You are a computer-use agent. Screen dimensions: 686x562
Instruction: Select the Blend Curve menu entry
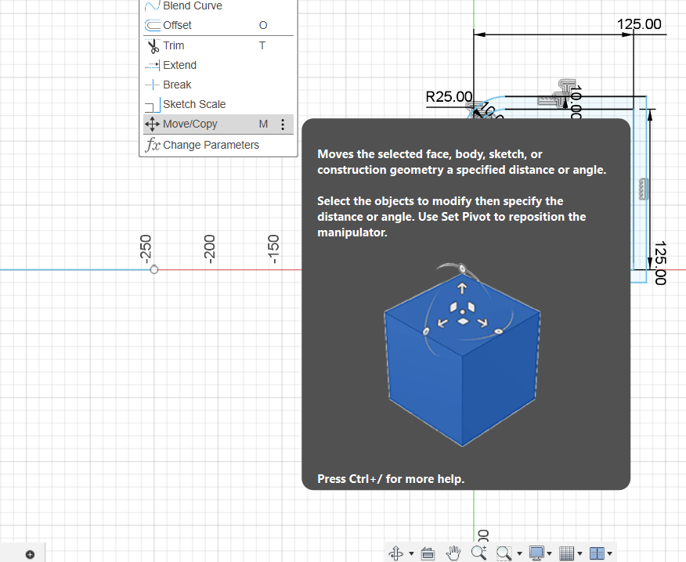click(x=218, y=5)
